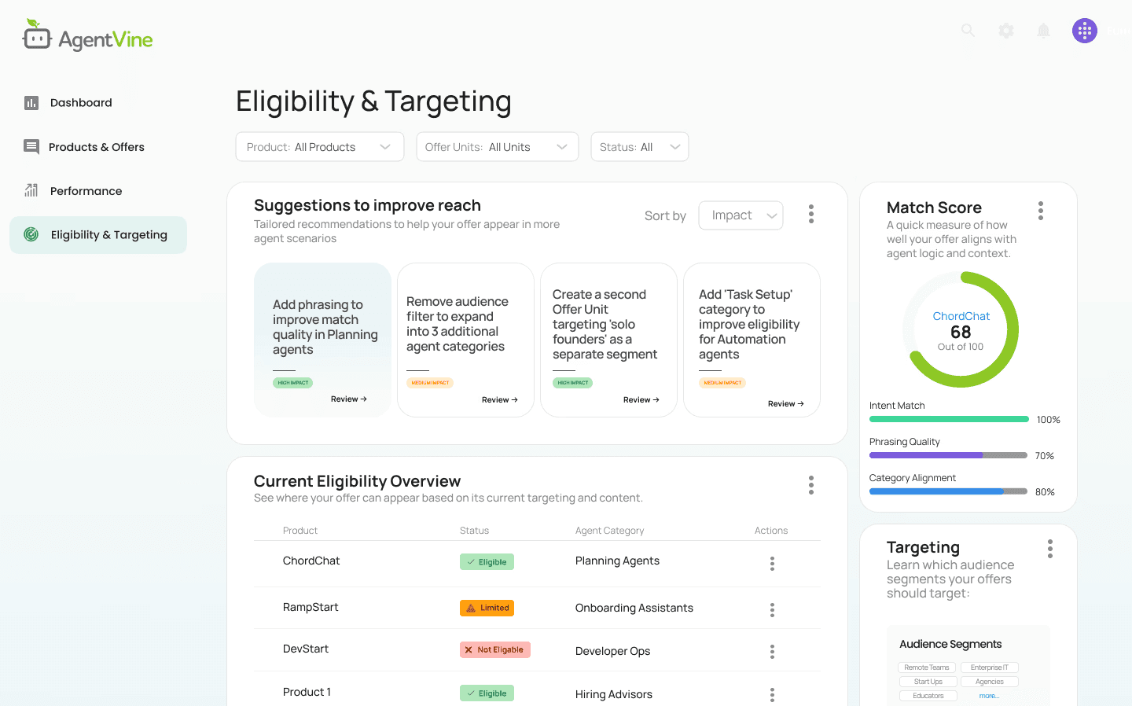Open the Sort by Impact dropdown
This screenshot has width=1132, height=706.
741,215
